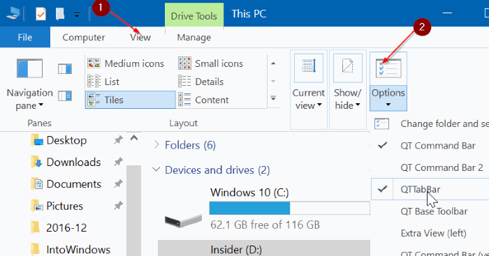The image size is (489, 256).
Task: Click the pin icon next to Desktop
Action: point(118,140)
